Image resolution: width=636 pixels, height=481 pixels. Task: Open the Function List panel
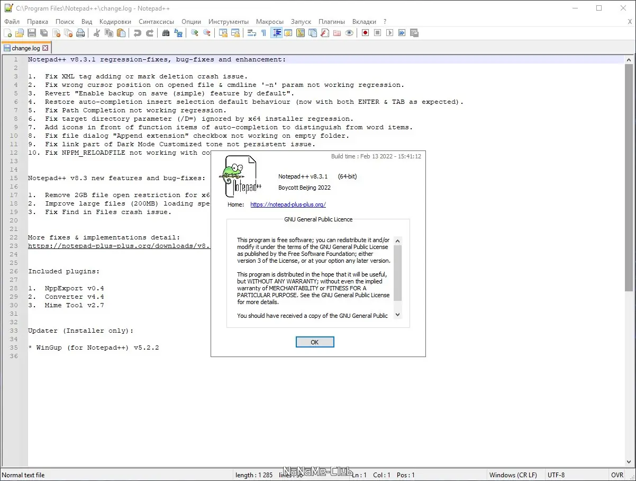[325, 33]
